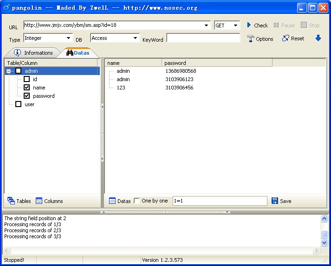
Task: Click the horizontal scrollbar left arrow
Action: [x=6, y=250]
